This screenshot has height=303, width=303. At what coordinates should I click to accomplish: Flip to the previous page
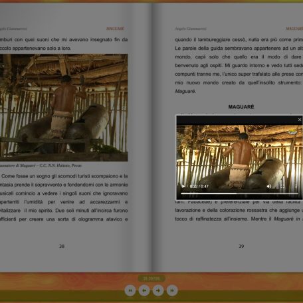144,290
